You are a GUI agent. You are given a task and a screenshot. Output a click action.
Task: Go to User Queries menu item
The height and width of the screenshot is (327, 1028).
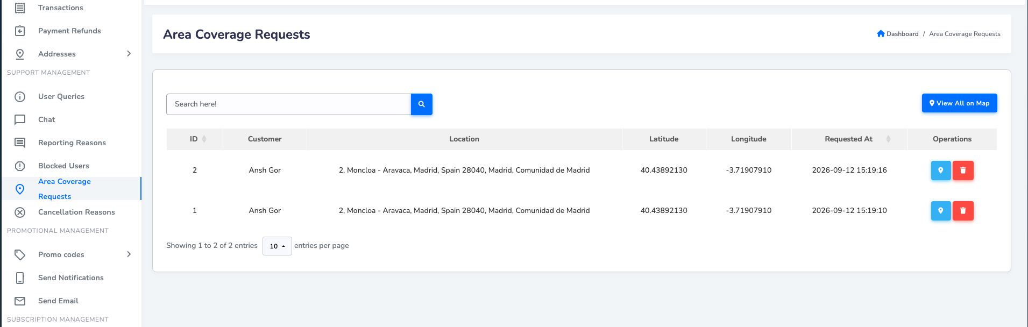click(61, 97)
